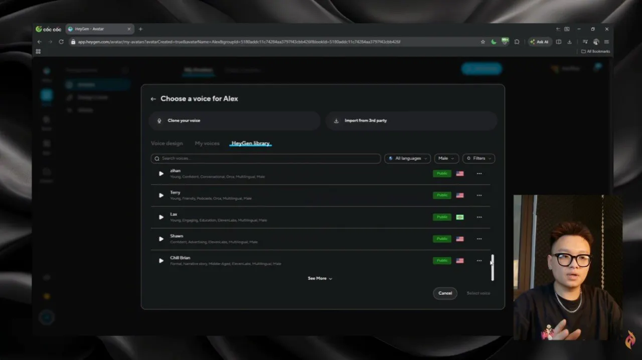Open more options for Chill Brian voice
The width and height of the screenshot is (642, 360).
tap(479, 261)
